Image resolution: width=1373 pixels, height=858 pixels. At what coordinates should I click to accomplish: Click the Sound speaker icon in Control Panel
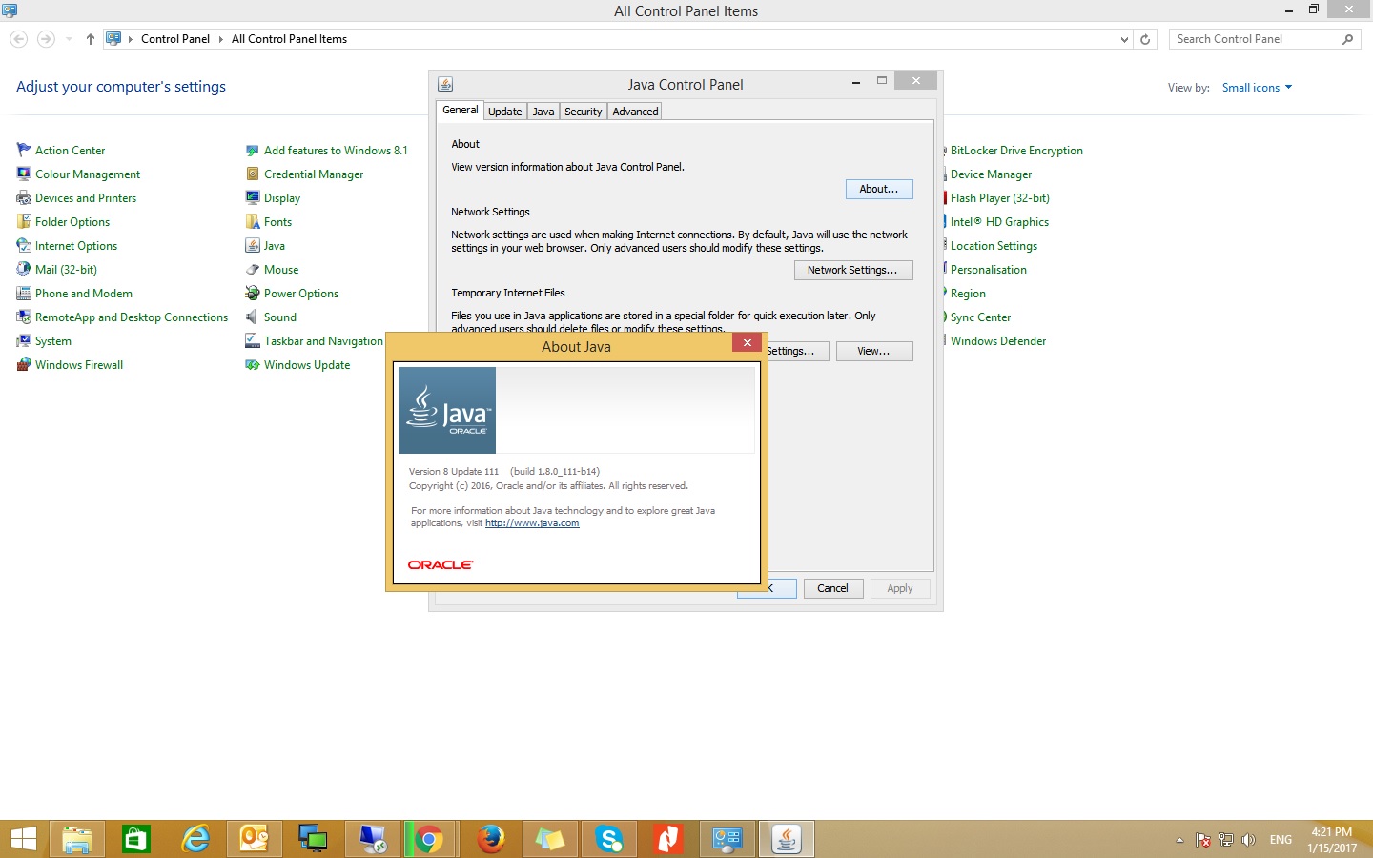253,317
